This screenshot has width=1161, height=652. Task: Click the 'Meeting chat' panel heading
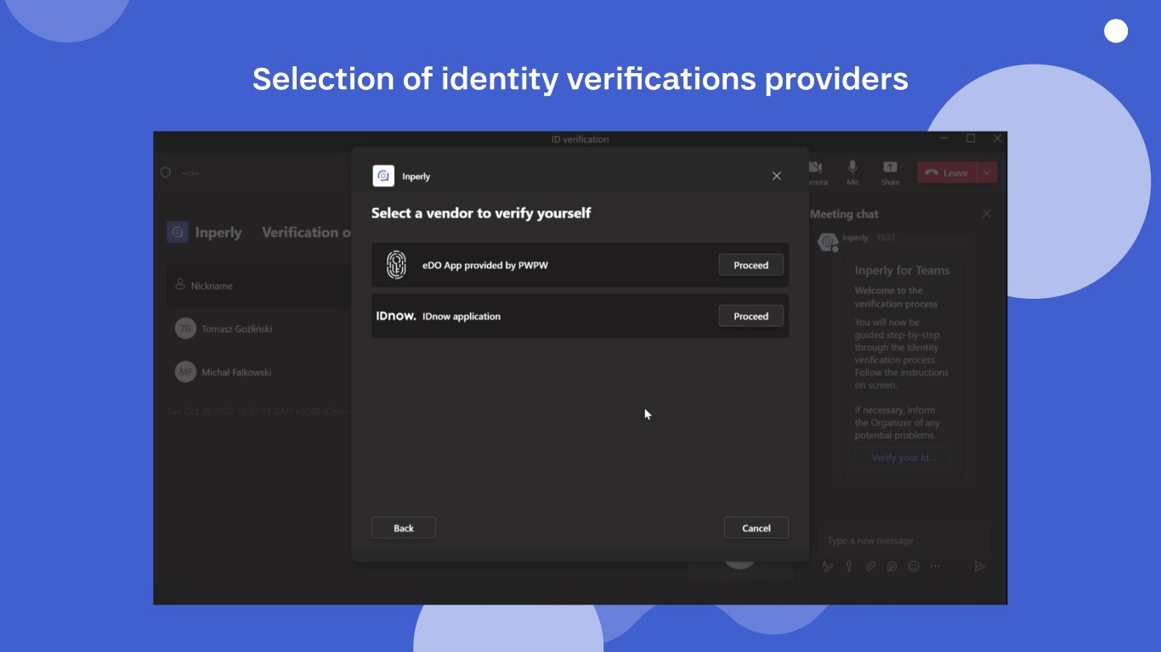click(844, 214)
